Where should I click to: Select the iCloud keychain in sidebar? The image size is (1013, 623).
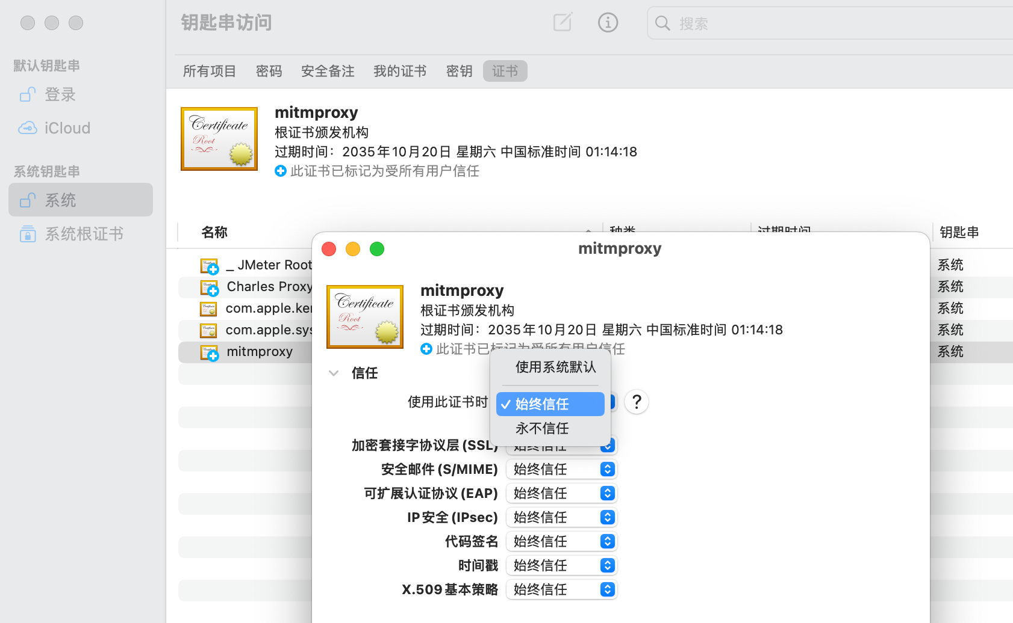point(67,128)
